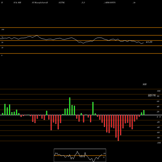Image resolution: width=162 pixels, height=162 pixels.
Task: Click the 40 label on the MR axis
Action: coord(158,107)
